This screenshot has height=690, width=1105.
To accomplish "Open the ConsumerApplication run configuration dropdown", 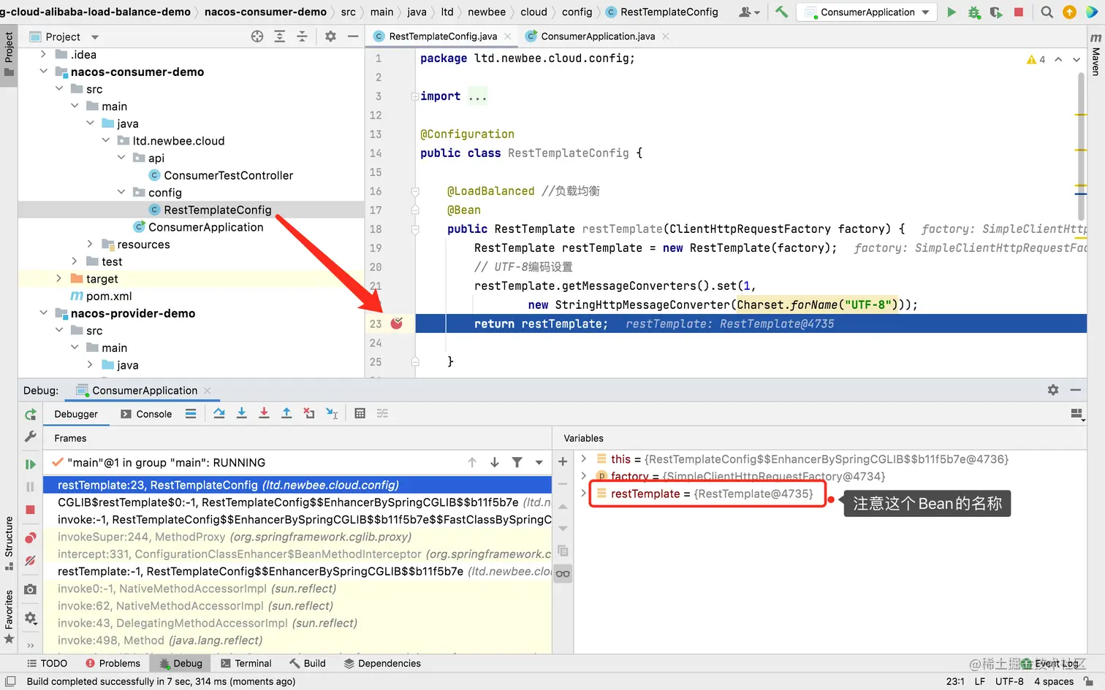I will click(867, 12).
